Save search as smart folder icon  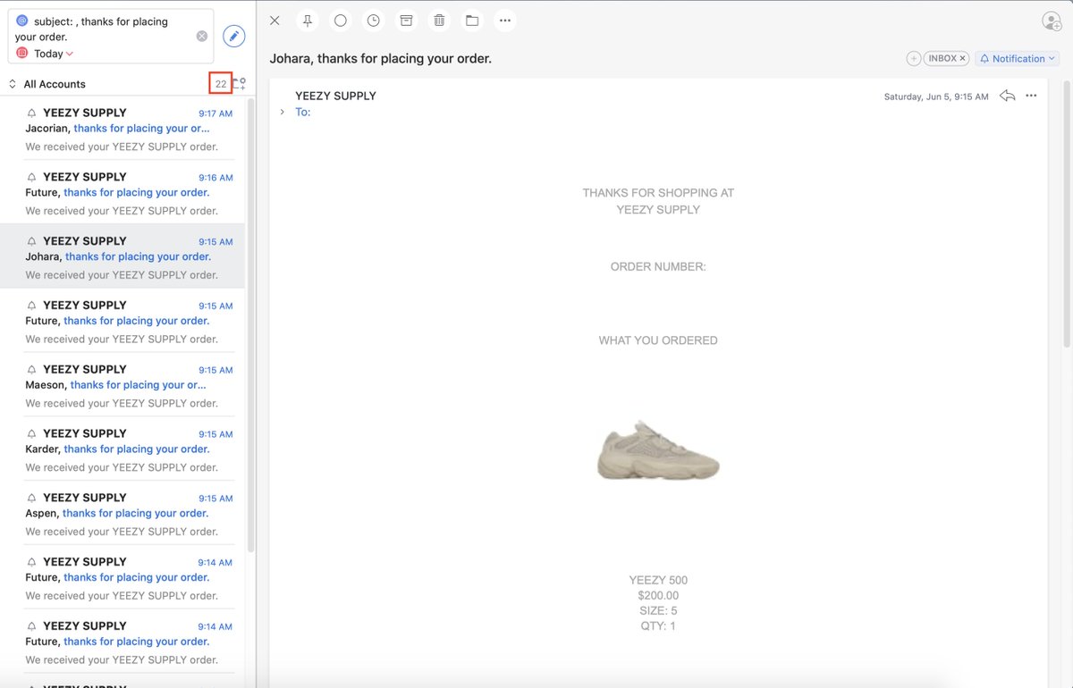pyautogui.click(x=240, y=84)
